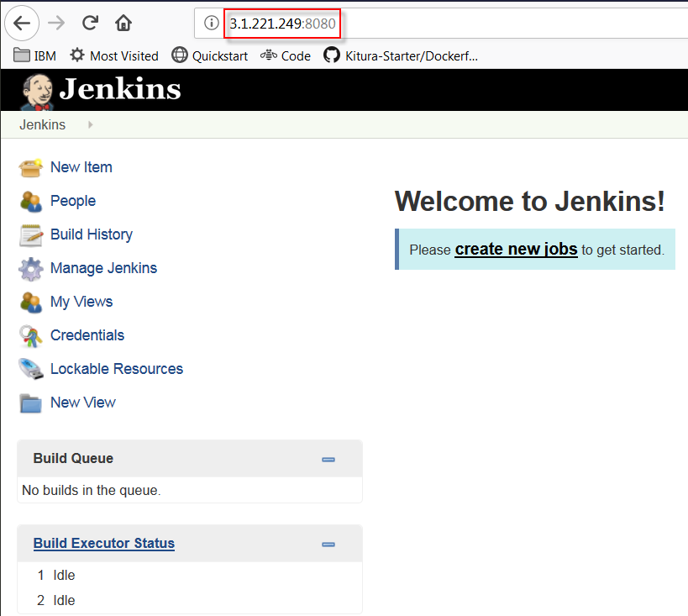688x616 pixels.
Task: Expand the Jenkins breadcrumb arrow menu
Action: point(91,124)
